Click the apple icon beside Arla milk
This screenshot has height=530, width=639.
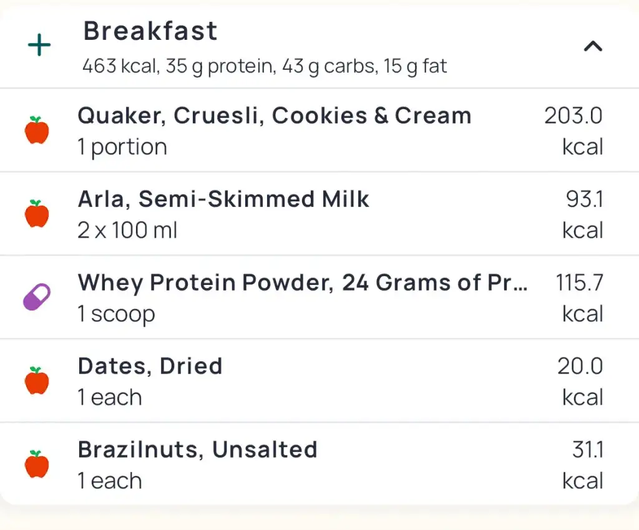point(37,214)
